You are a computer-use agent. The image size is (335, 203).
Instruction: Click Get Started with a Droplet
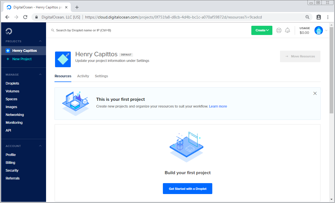[188, 188]
